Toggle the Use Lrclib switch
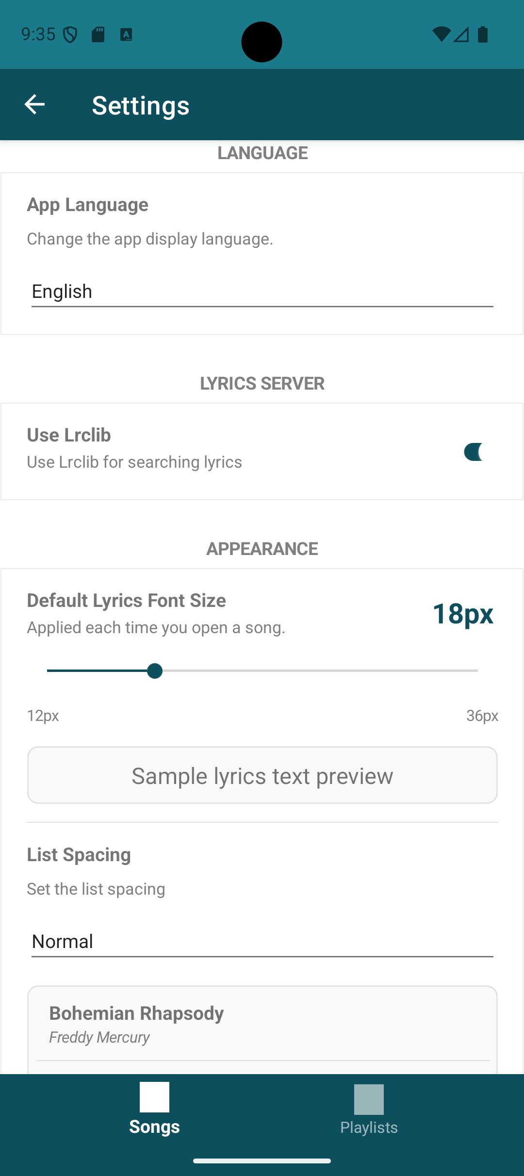 point(474,452)
